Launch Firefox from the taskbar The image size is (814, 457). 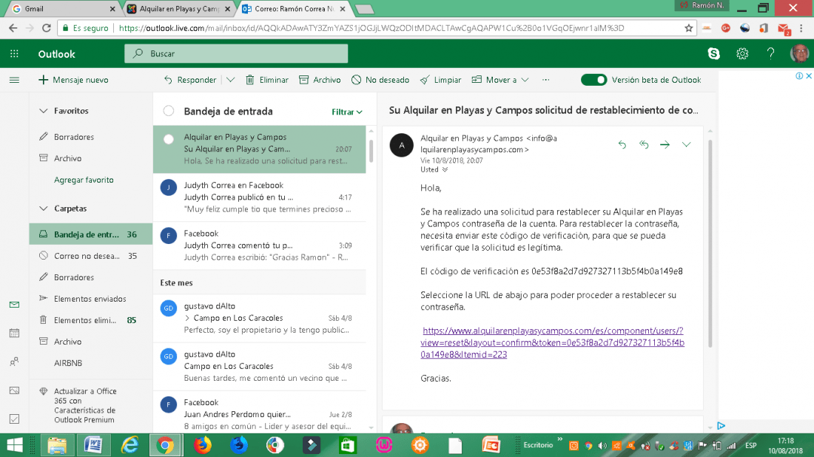tap(202, 445)
